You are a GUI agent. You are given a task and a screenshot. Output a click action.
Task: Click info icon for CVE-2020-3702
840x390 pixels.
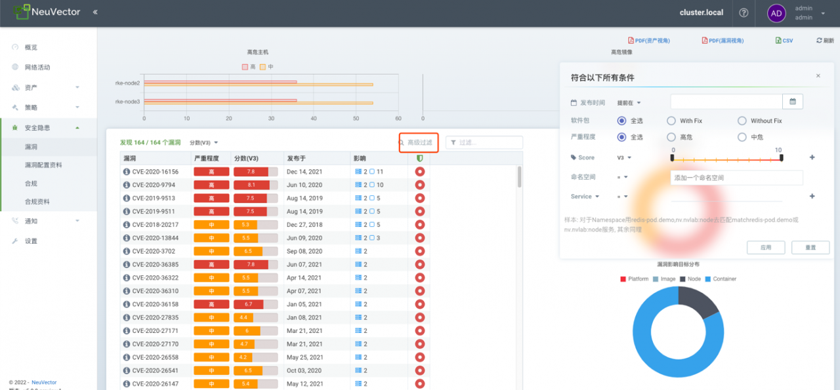click(127, 251)
